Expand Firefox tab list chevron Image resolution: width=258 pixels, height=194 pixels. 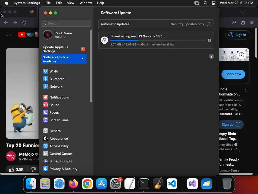pyautogui.click(x=243, y=12)
